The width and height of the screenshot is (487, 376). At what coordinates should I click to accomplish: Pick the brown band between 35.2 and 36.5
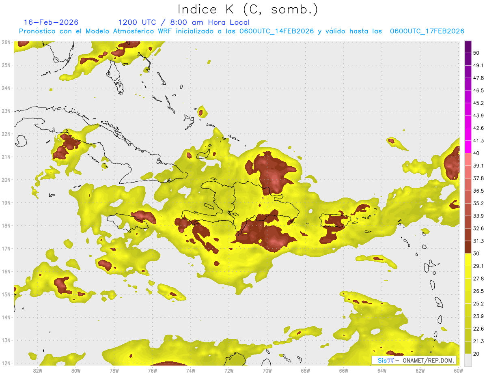click(x=468, y=197)
